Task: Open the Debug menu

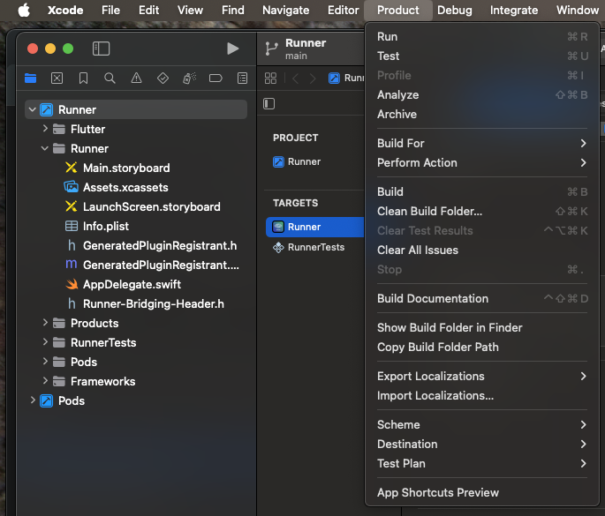Action: coord(455,11)
